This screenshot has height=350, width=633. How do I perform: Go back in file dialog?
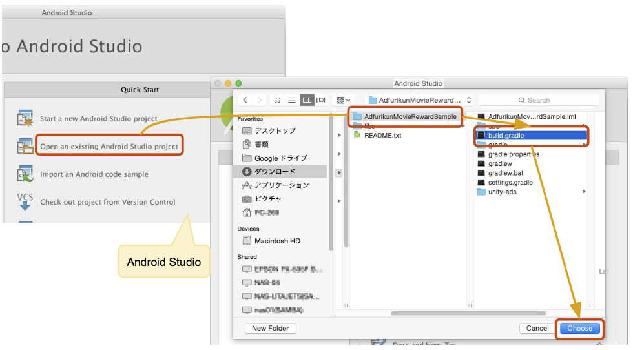pos(245,99)
